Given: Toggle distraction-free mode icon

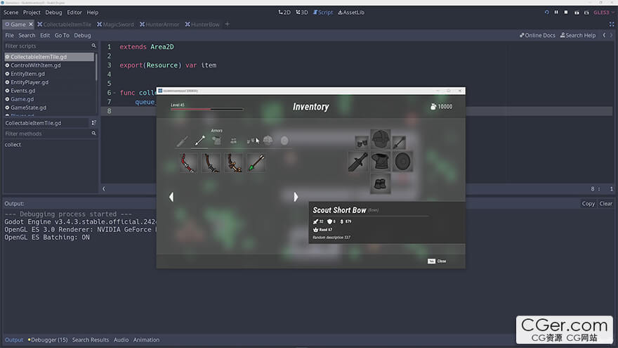Looking at the screenshot, I should (612, 24).
